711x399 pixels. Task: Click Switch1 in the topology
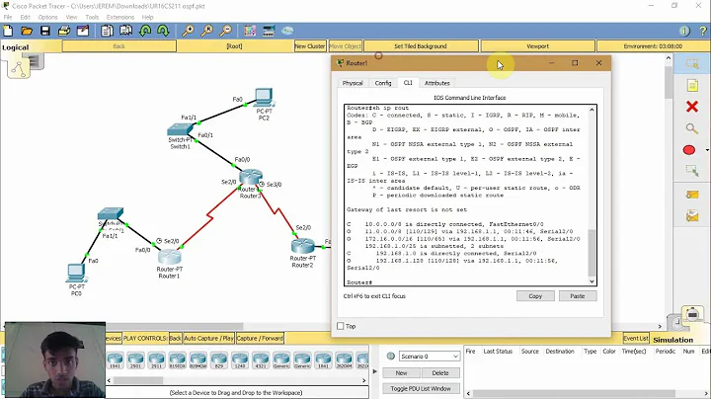coord(180,129)
